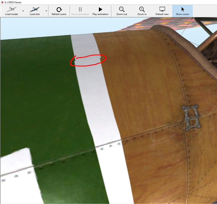Zoom in on the model view
217x204 pixels.
(x=142, y=11)
